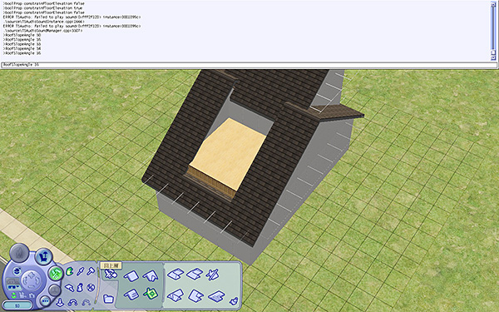Click the console vertical scrollbar
The width and height of the screenshot is (499, 312).
tap(493, 31)
